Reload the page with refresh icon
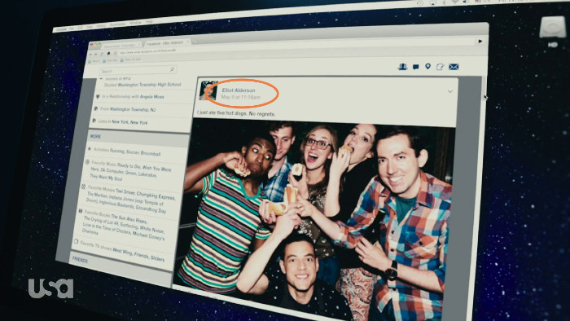 click(103, 54)
